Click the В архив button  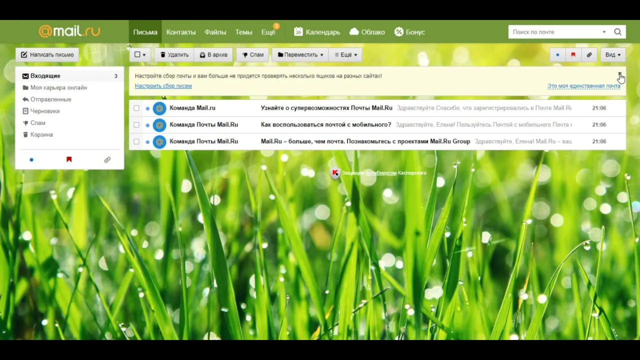[x=213, y=55]
